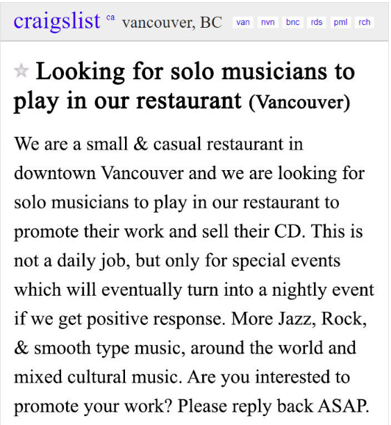Open the 'rds' subarea link
The width and height of the screenshot is (391, 425).
[317, 22]
